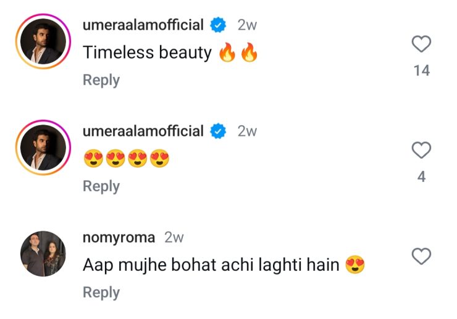This screenshot has width=457, height=319.
Task: Click verified badge on "Timeless beauty" comment
Action: pyautogui.click(x=217, y=25)
